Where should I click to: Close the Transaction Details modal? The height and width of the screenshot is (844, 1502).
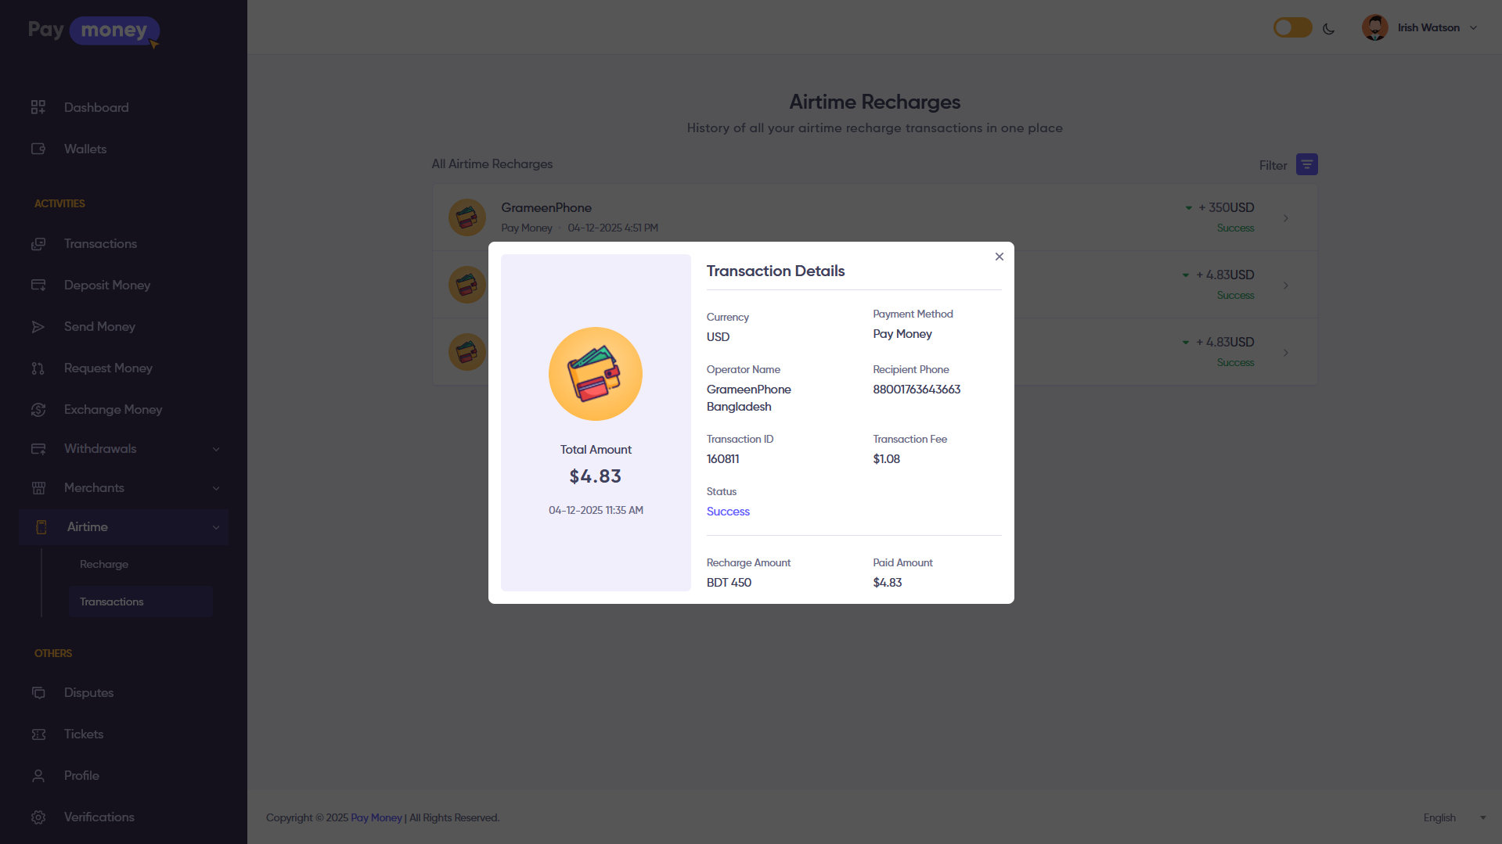coord(999,257)
